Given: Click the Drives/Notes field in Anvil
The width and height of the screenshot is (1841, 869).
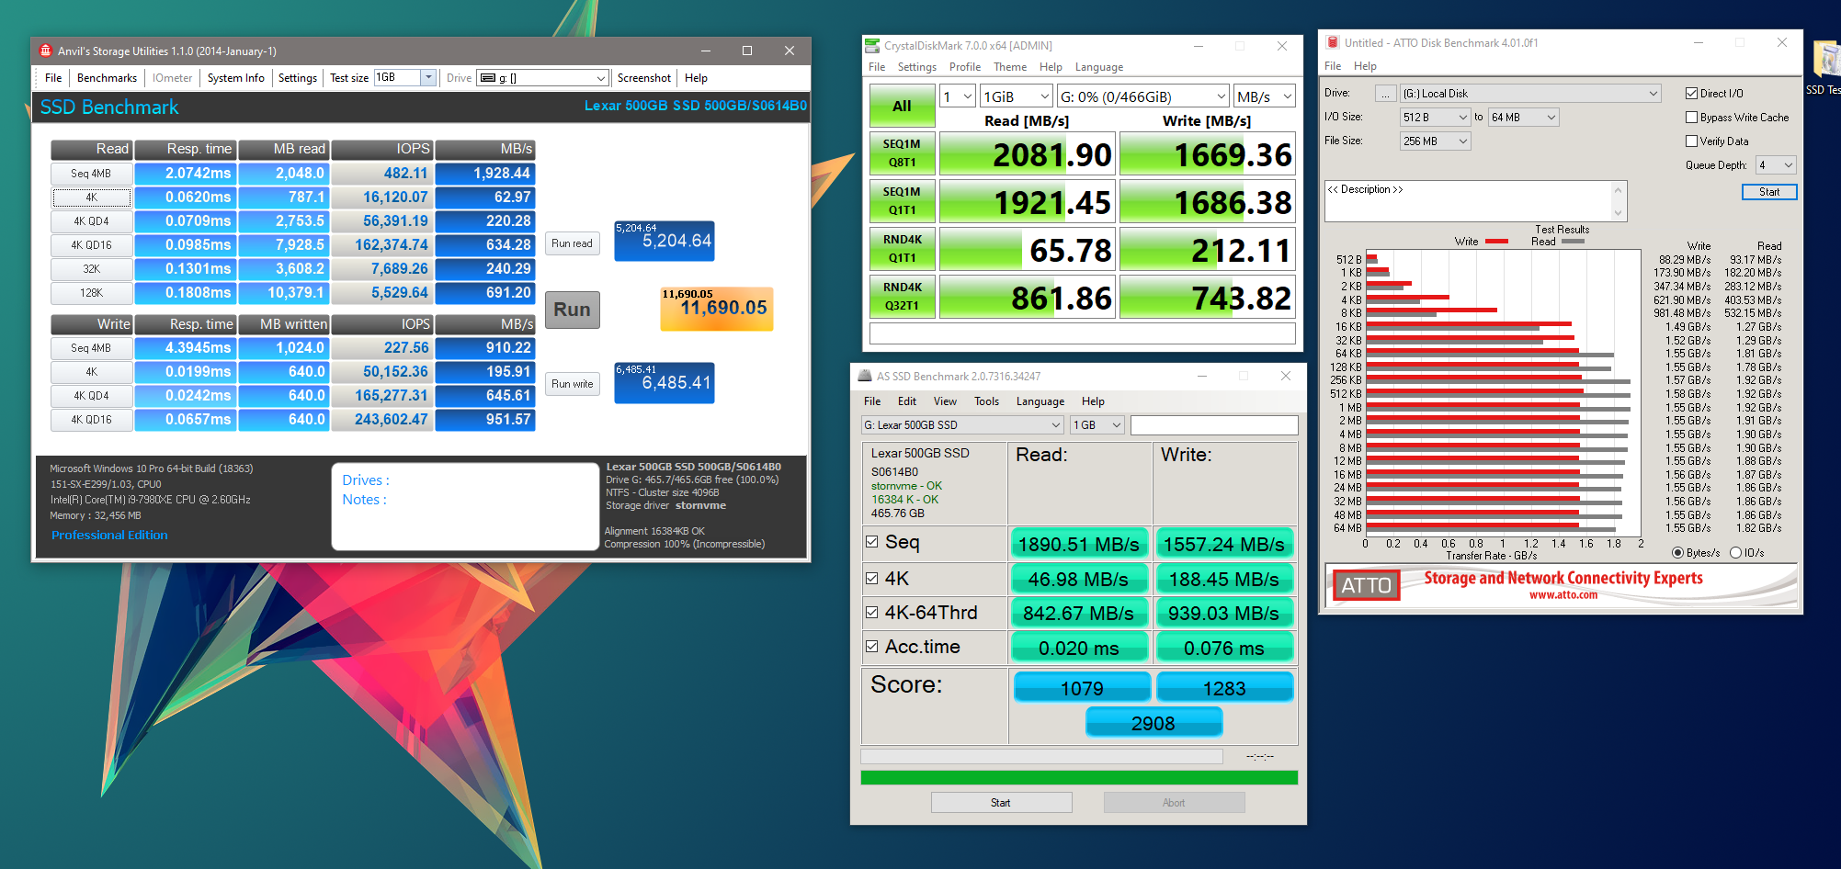Looking at the screenshot, I should click(x=465, y=506).
